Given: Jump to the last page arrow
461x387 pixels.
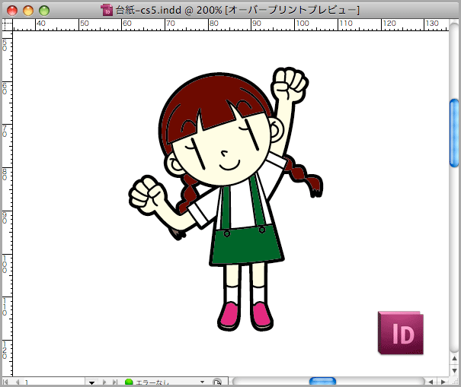Looking at the screenshot, I should 115,382.
